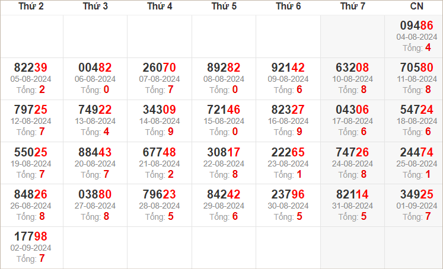443x269 pixels.
Task: Select the Thứ 5 column header
Action: click(224, 7)
